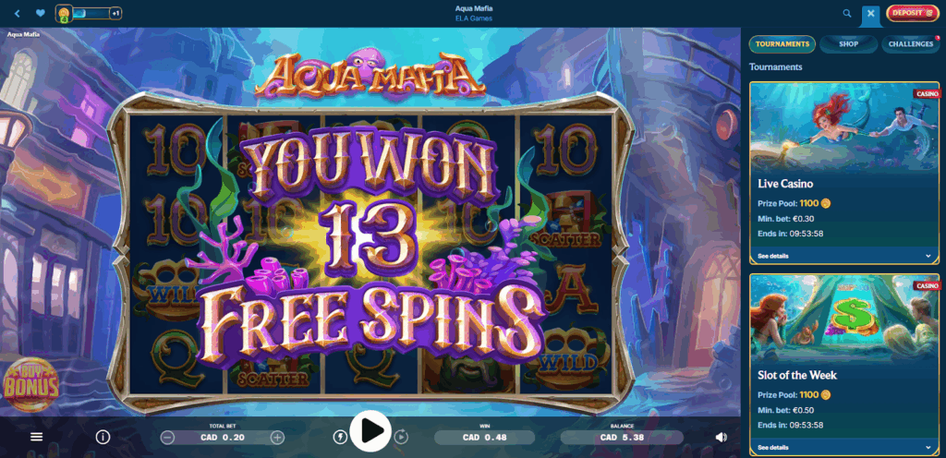Switch to the Challenges tab
The width and height of the screenshot is (946, 458).
coord(910,44)
